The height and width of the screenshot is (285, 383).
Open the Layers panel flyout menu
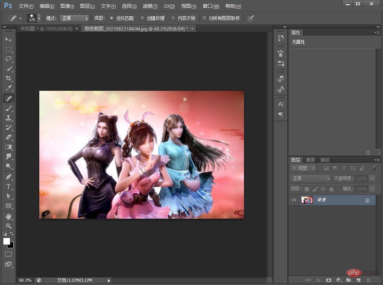point(377,160)
